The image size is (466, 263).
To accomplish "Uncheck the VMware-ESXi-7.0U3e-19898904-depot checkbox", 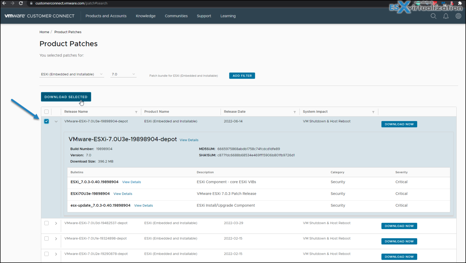I will [46, 121].
